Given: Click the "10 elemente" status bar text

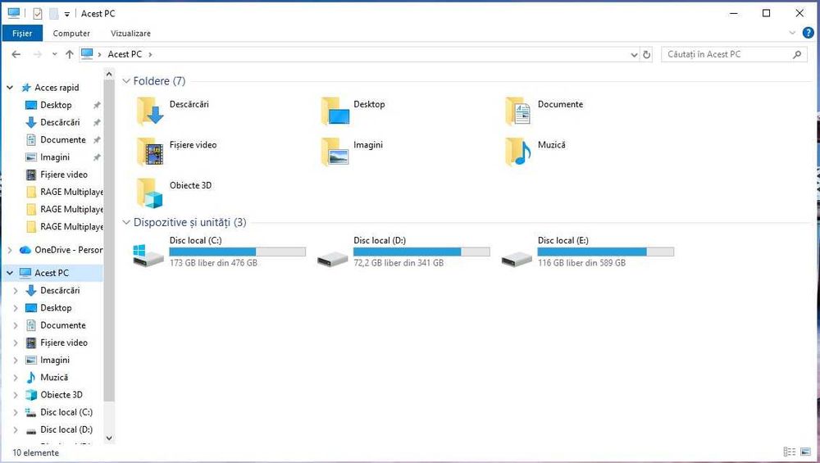Looking at the screenshot, I should click(x=35, y=452).
